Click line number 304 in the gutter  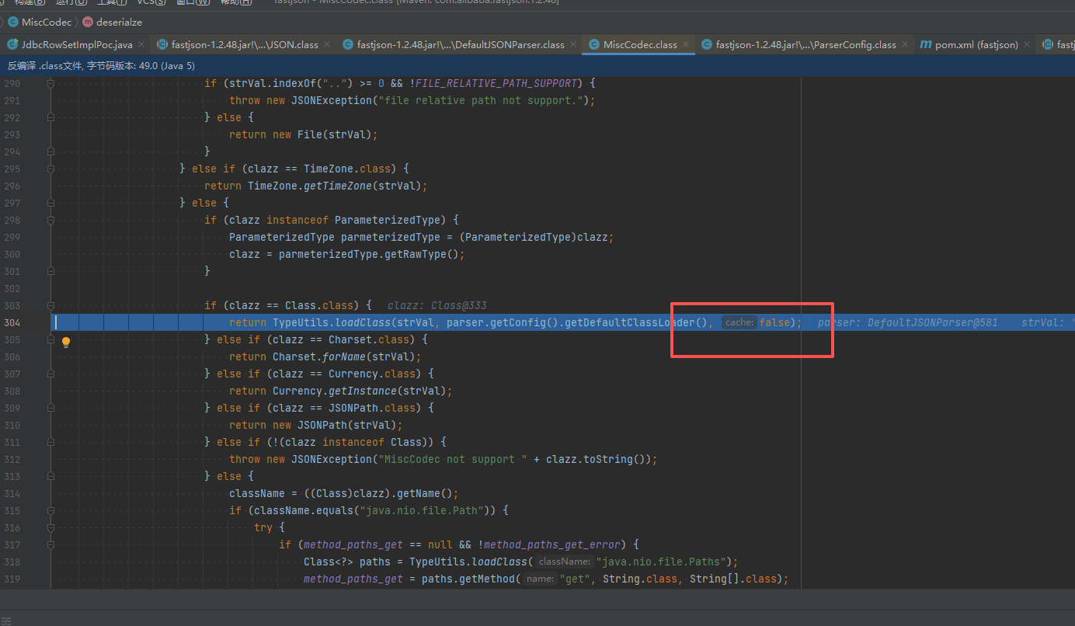tap(12, 322)
